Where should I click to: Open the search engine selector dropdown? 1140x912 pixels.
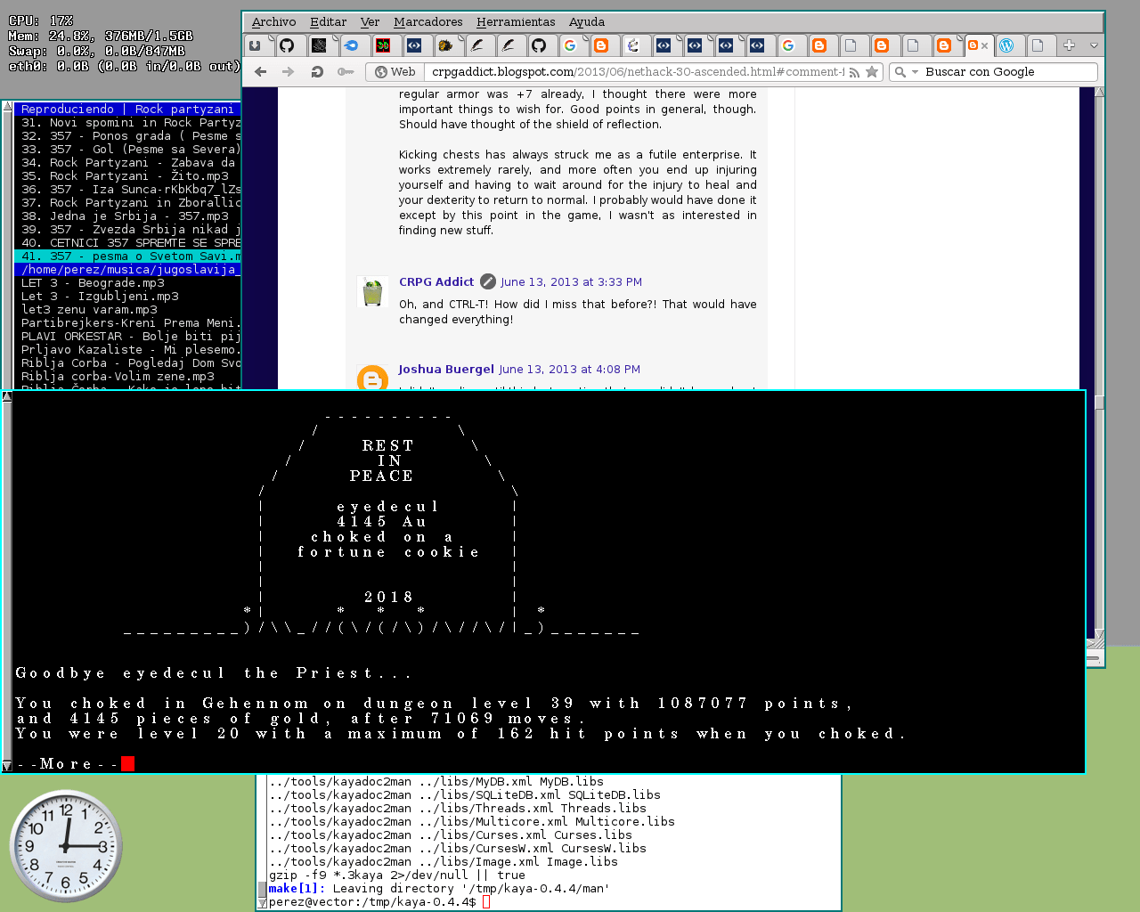pyautogui.click(x=906, y=72)
